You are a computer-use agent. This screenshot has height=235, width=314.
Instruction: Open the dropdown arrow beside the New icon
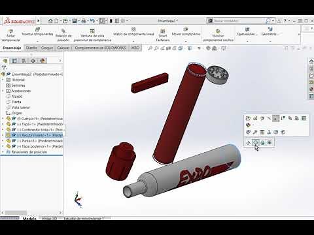(x=60, y=21)
